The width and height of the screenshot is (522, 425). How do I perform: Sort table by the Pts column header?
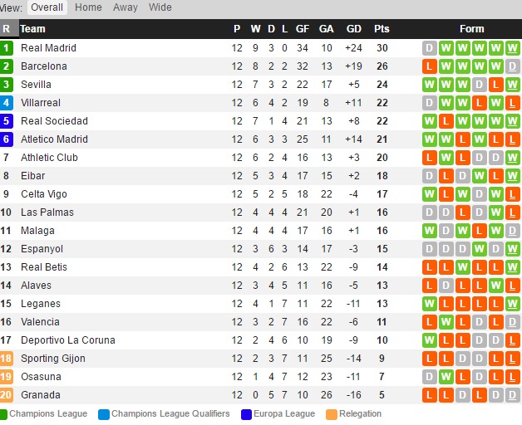(x=382, y=29)
